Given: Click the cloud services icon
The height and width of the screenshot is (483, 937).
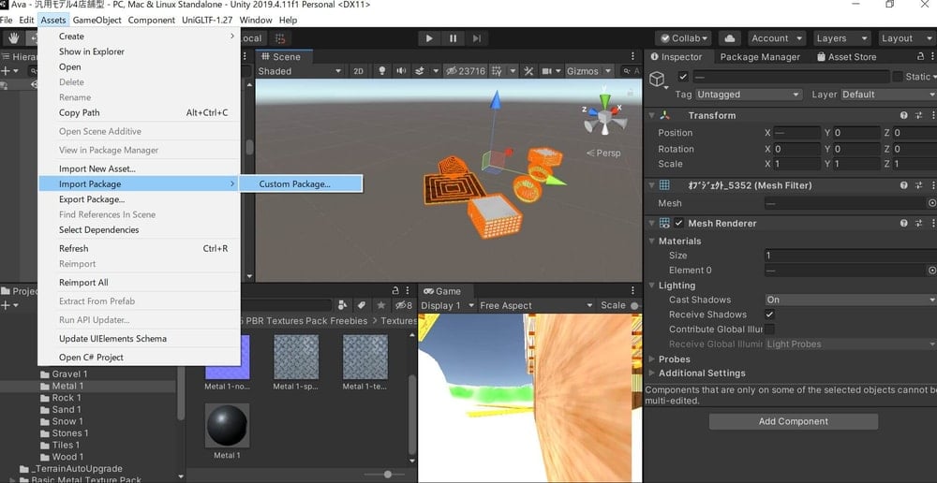Looking at the screenshot, I should coord(730,38).
